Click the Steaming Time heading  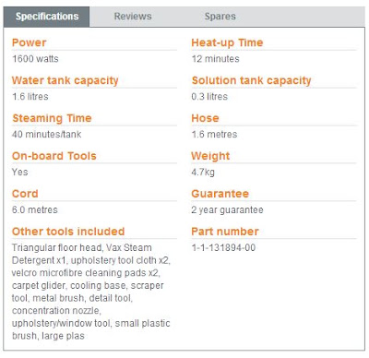coord(52,118)
